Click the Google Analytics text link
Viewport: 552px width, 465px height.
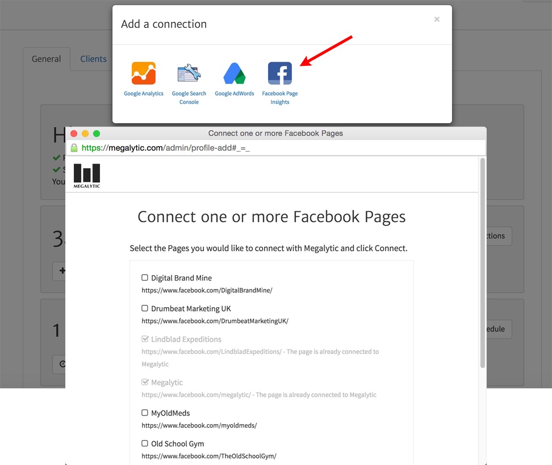144,94
